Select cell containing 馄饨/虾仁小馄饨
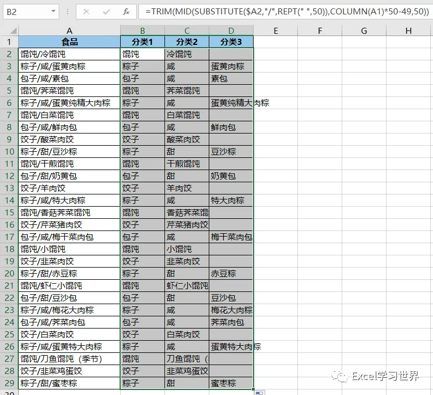Image resolution: width=433 pixels, height=395 pixels. (x=69, y=286)
